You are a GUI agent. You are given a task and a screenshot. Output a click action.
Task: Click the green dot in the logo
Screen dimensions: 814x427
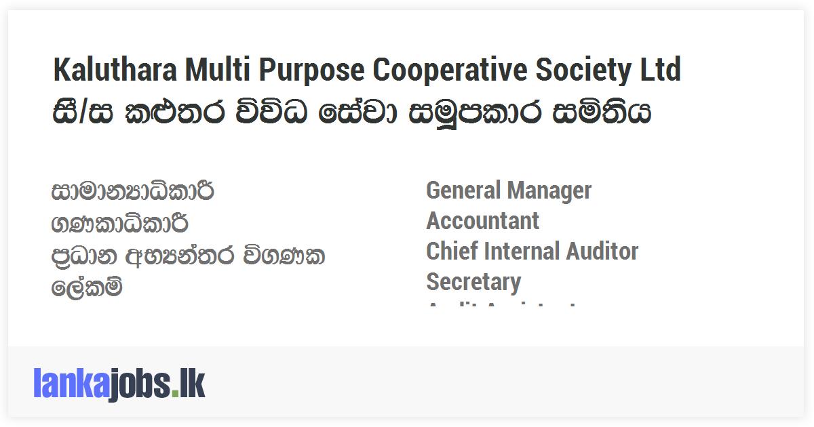point(176,394)
